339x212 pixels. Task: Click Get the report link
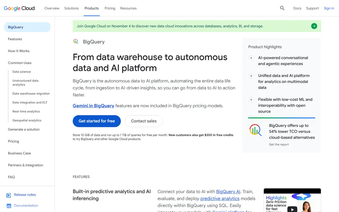pos(279,144)
